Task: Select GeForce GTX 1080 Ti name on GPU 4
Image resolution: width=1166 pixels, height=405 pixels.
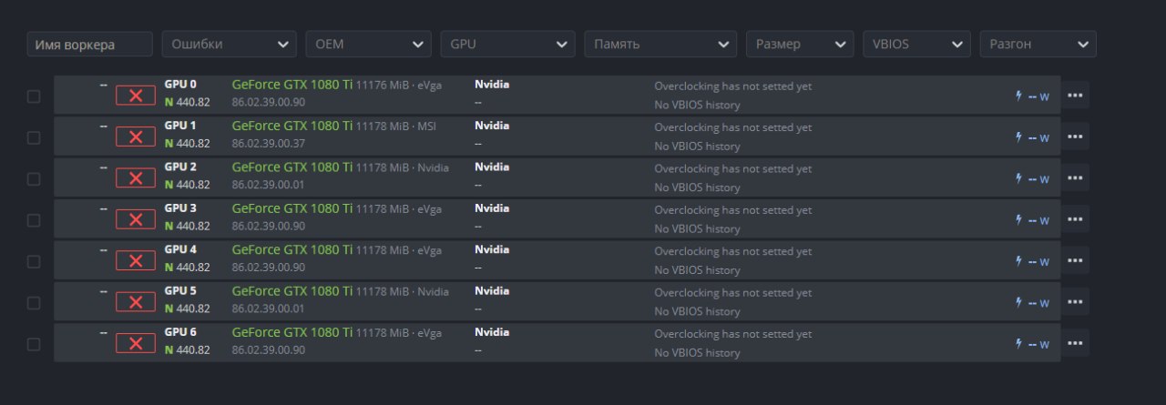Action: 292,250
